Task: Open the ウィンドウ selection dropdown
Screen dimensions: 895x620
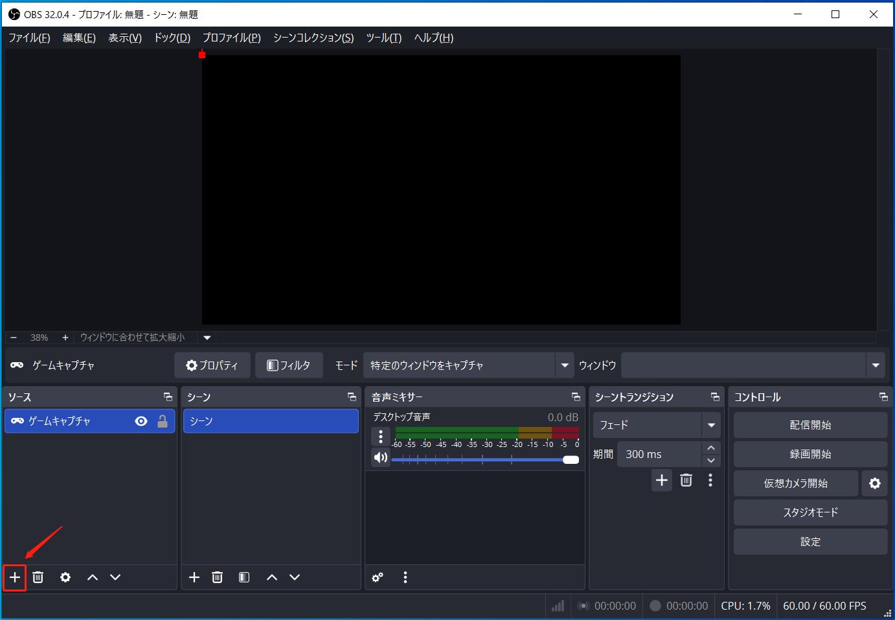Action: tap(876, 365)
